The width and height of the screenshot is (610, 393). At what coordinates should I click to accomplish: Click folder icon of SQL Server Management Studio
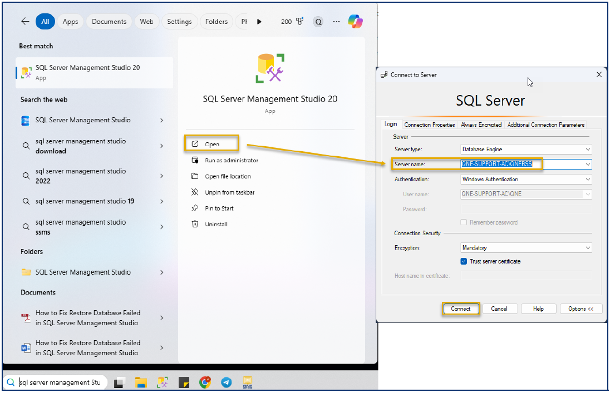pyautogui.click(x=26, y=272)
